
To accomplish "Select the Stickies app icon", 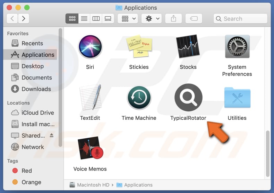I will (x=139, y=46).
